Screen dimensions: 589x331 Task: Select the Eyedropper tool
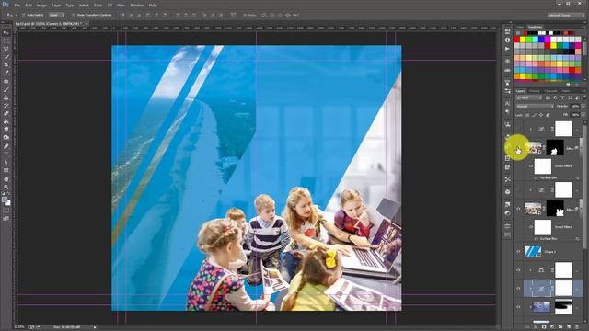click(x=6, y=73)
